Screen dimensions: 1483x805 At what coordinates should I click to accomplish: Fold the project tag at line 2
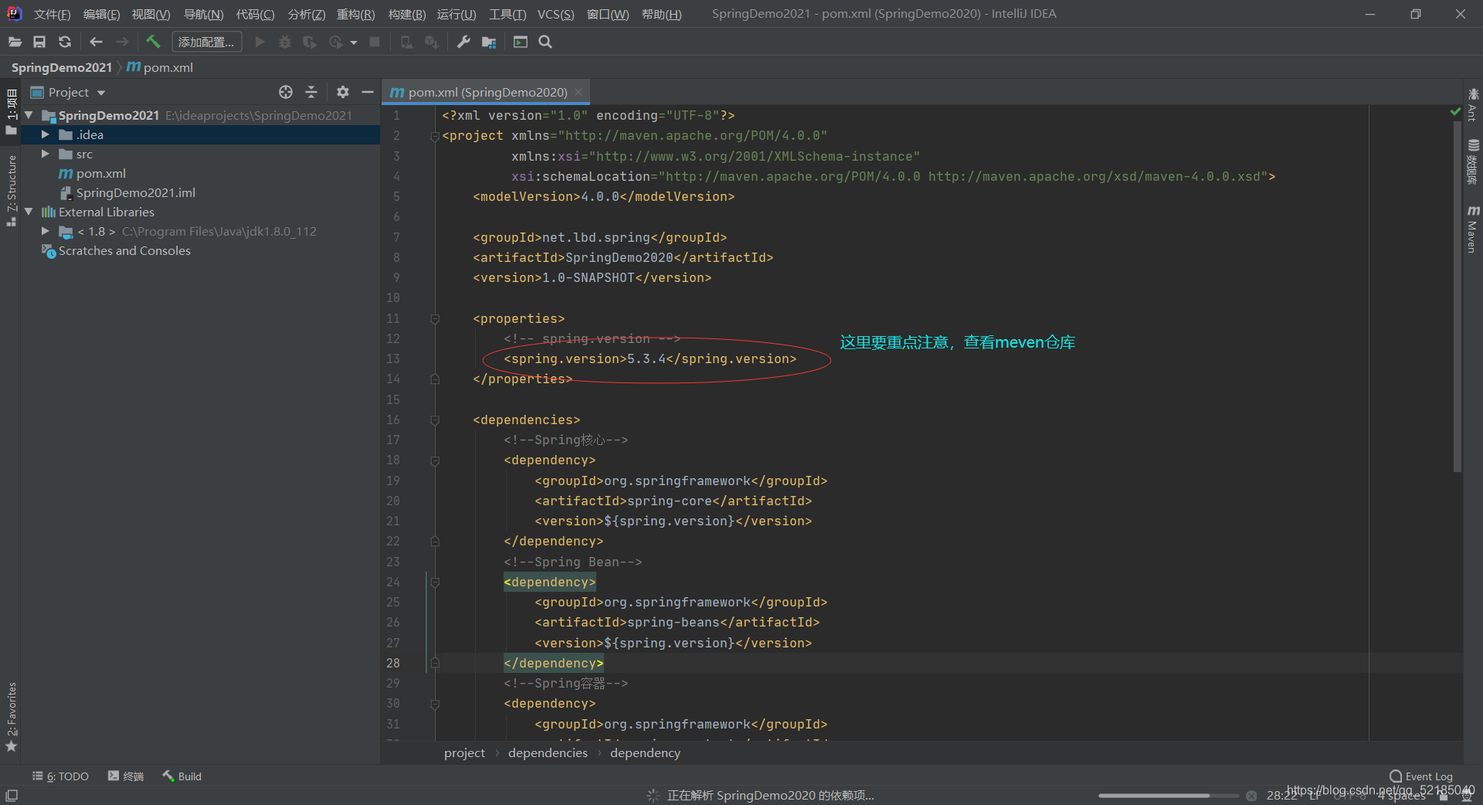[435, 136]
